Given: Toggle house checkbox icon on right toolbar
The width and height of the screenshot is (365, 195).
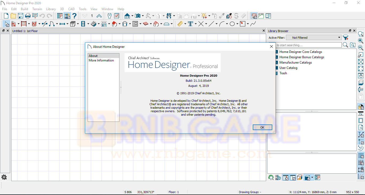Looking at the screenshot, I should tap(361, 107).
